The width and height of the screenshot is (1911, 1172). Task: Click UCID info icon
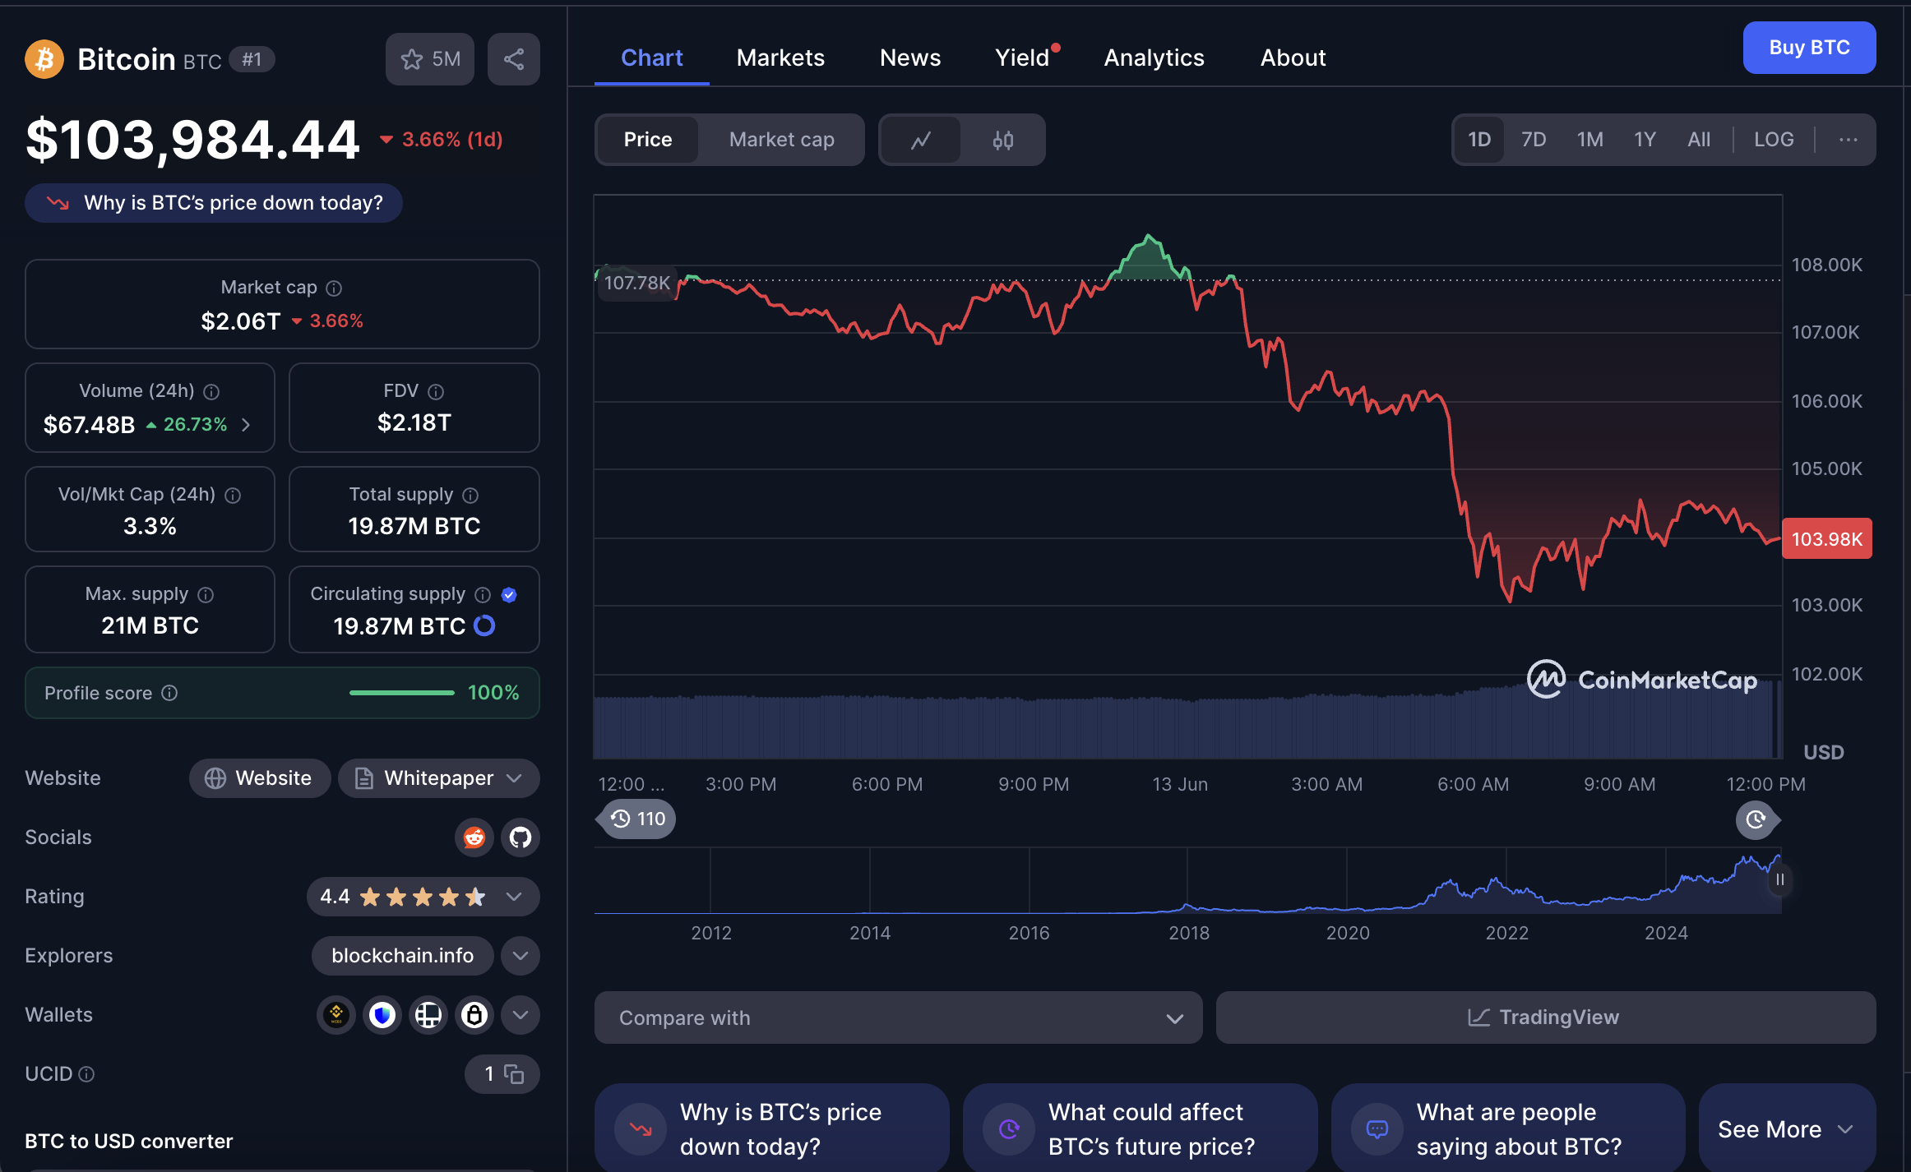coord(86,1075)
